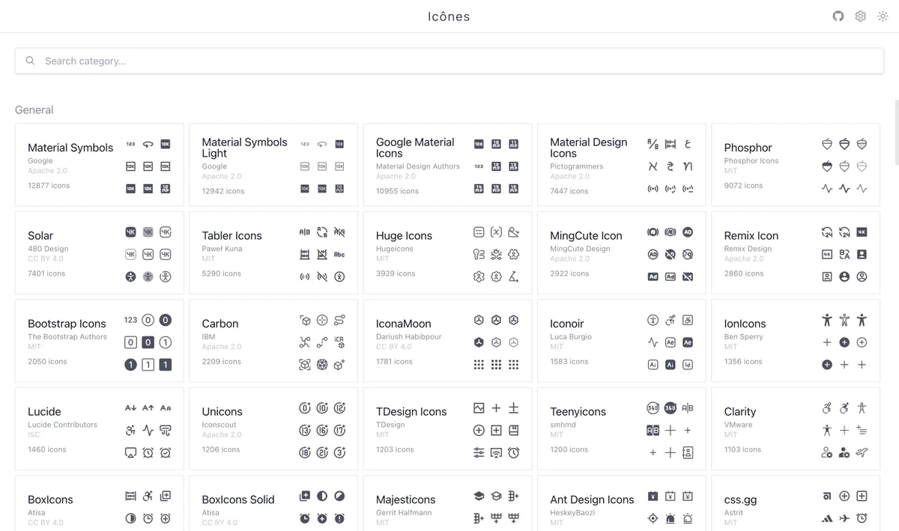This screenshot has width=899, height=531.
Task: Open the Solar icon collection
Action: (99, 252)
